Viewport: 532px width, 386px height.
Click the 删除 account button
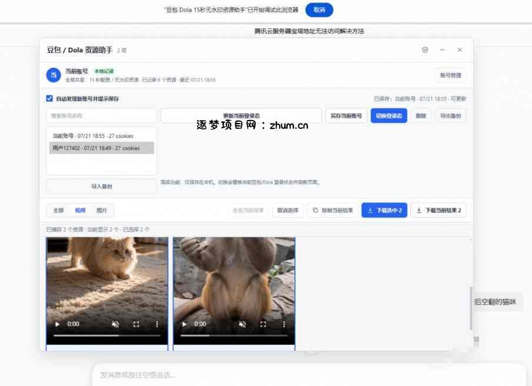[x=421, y=116]
